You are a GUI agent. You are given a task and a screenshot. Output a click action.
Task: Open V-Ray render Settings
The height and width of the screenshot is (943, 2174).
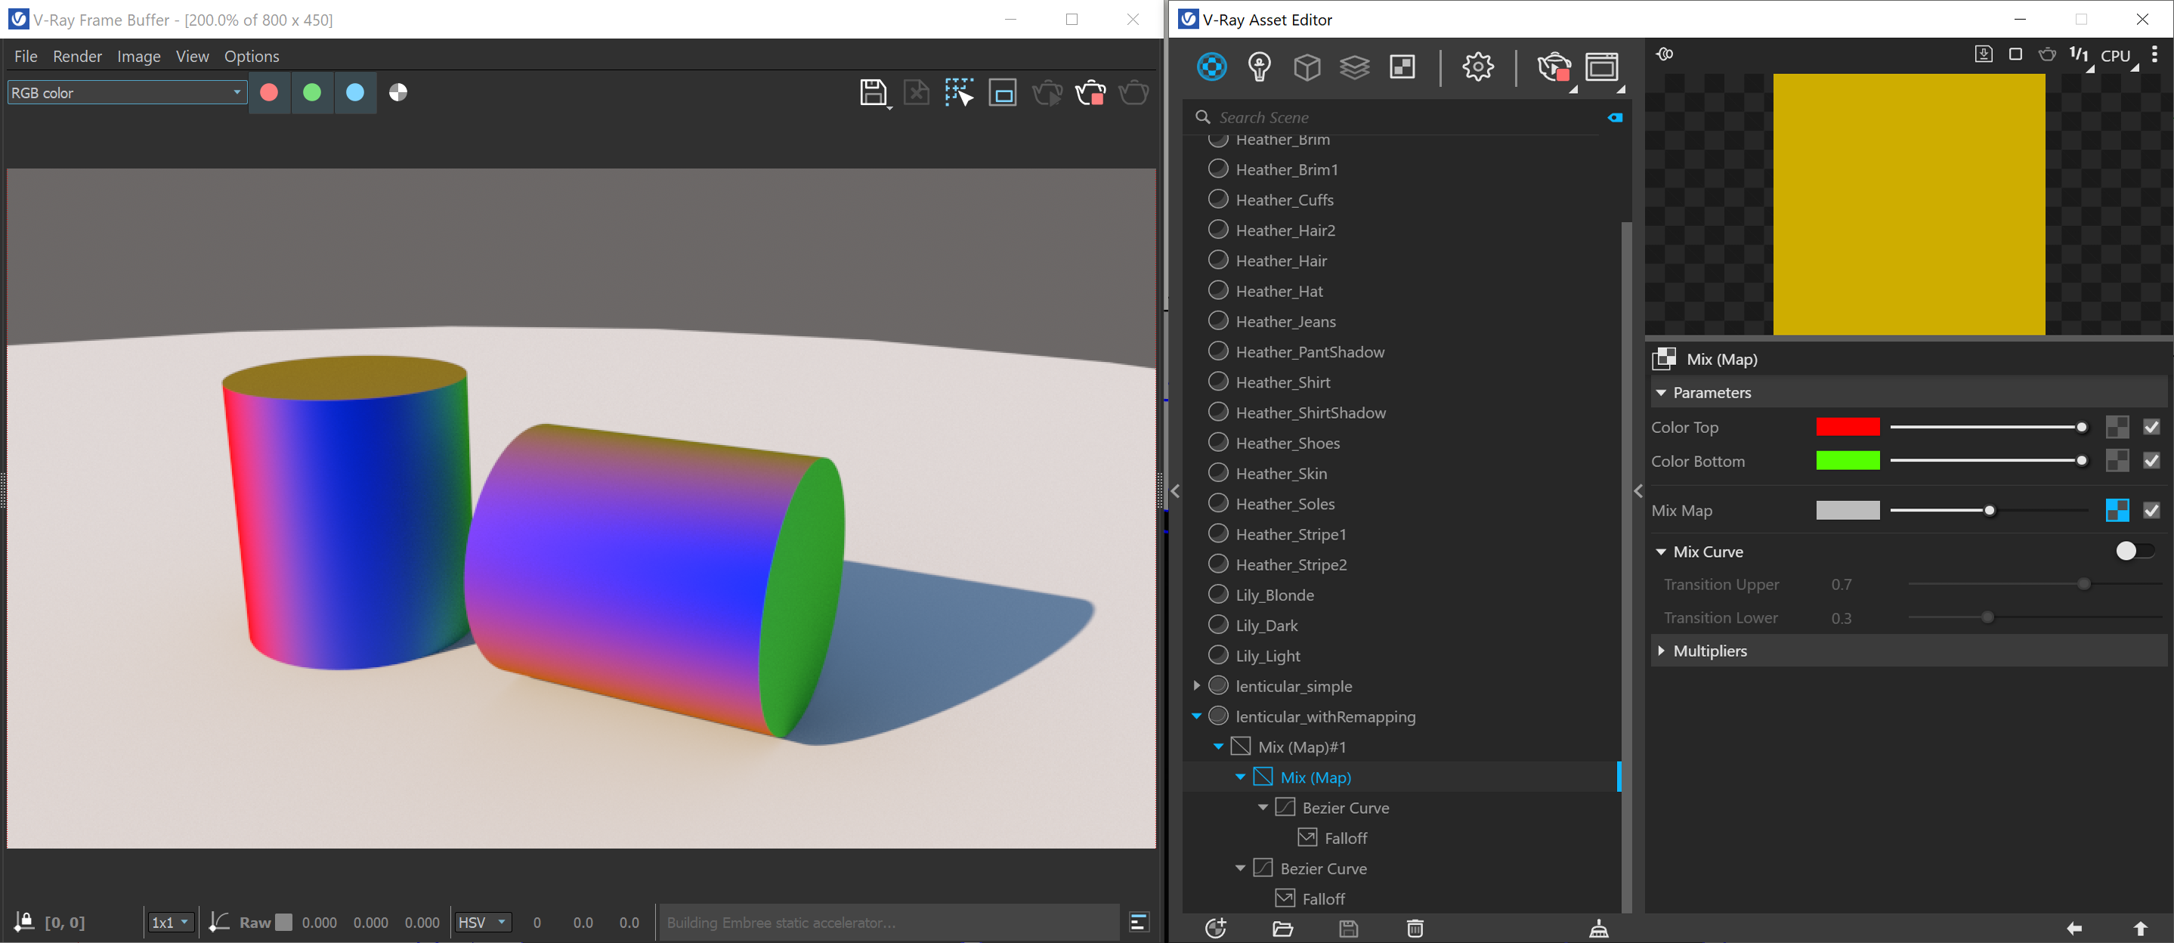pyautogui.click(x=1478, y=67)
